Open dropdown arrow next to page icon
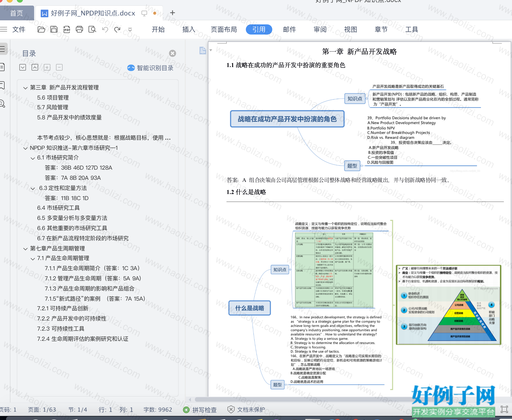 (x=211, y=50)
